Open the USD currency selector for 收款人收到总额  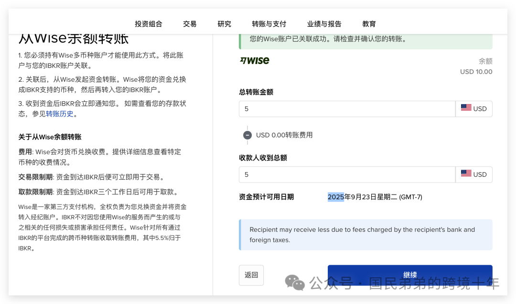tap(474, 174)
